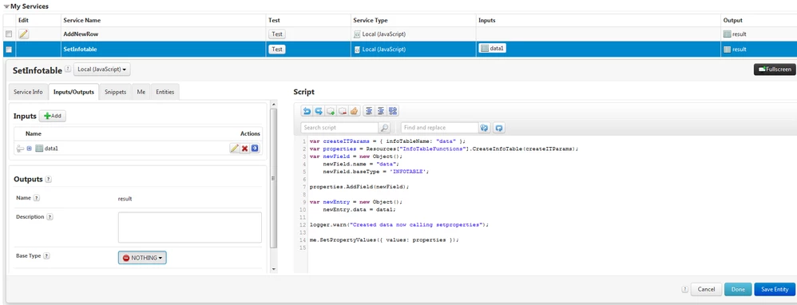Select the Inputs/Outputs tab
Image resolution: width=797 pixels, height=305 pixels.
point(73,92)
